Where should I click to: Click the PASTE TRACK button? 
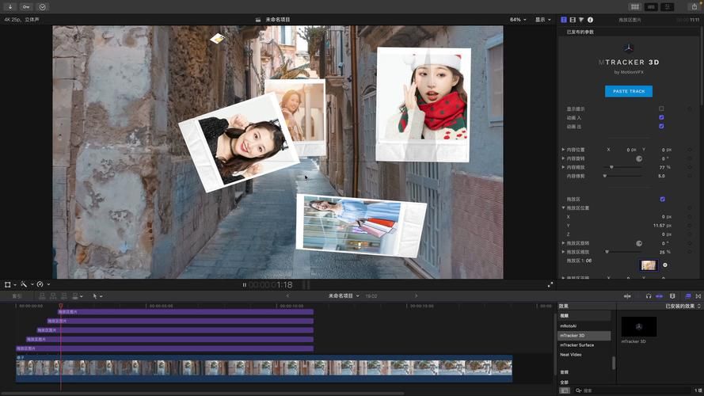tap(629, 91)
